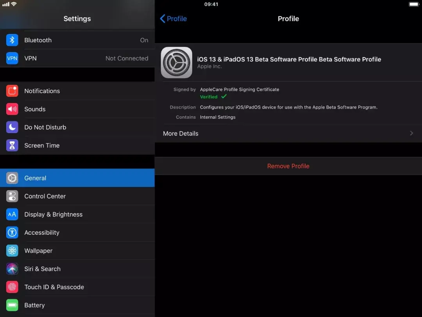Open Control Center settings

pos(77,196)
